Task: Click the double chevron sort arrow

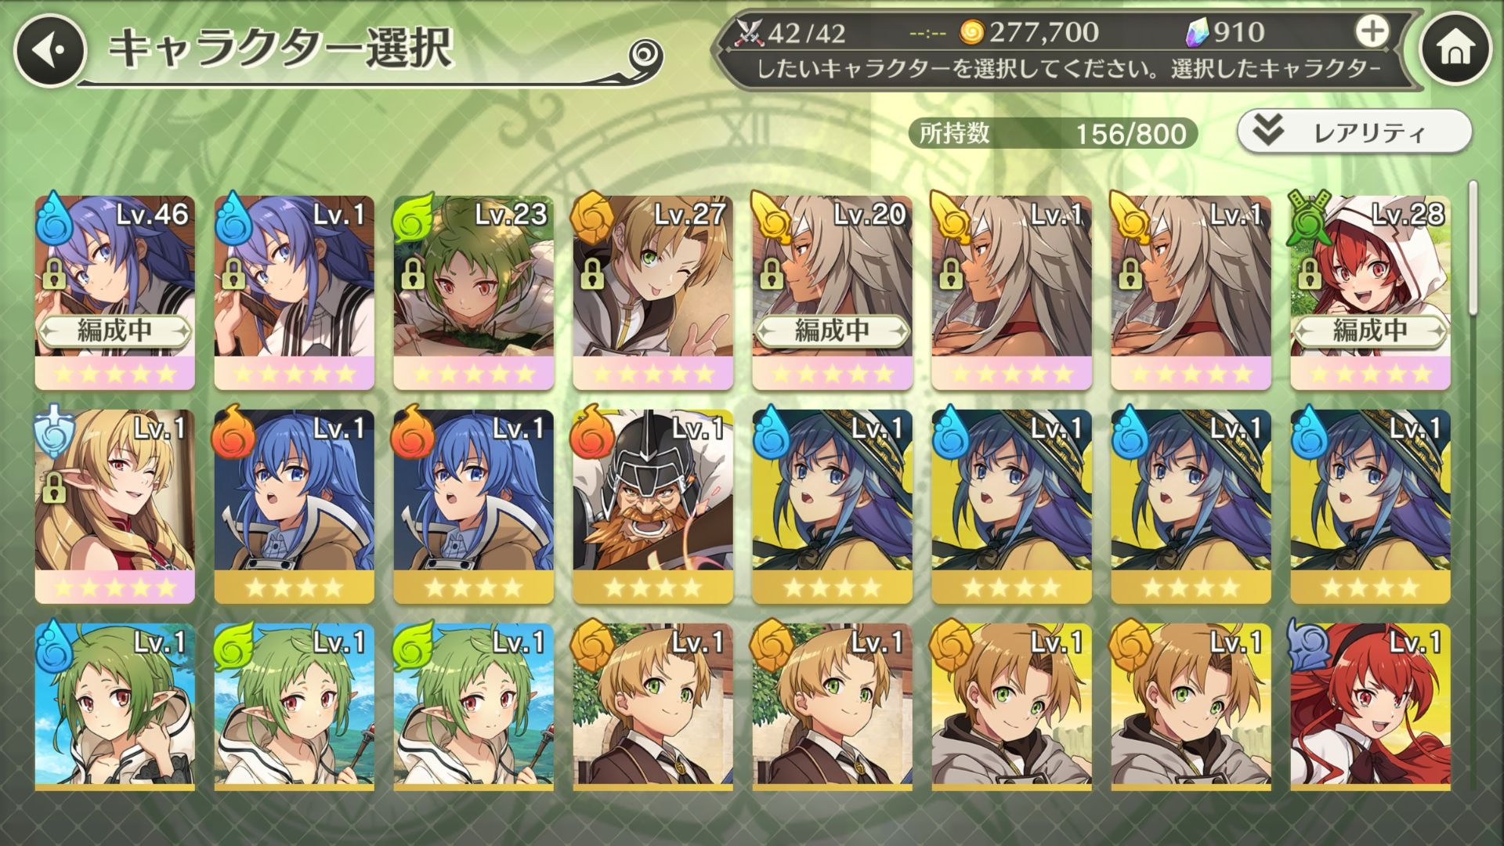Action: pos(1267,131)
